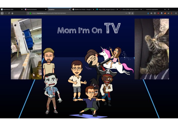Click the forward navigation arrow
This screenshot has width=178, height=126.
click(6, 13)
